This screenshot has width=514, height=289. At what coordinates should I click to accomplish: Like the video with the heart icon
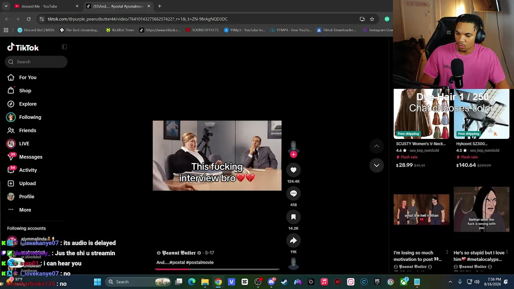294,170
